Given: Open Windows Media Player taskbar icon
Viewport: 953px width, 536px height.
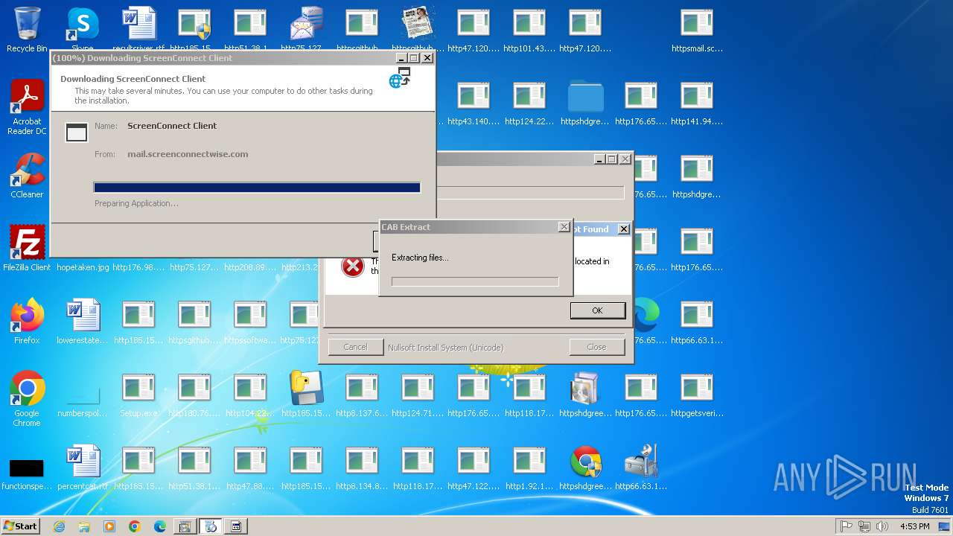Looking at the screenshot, I should coord(109,526).
